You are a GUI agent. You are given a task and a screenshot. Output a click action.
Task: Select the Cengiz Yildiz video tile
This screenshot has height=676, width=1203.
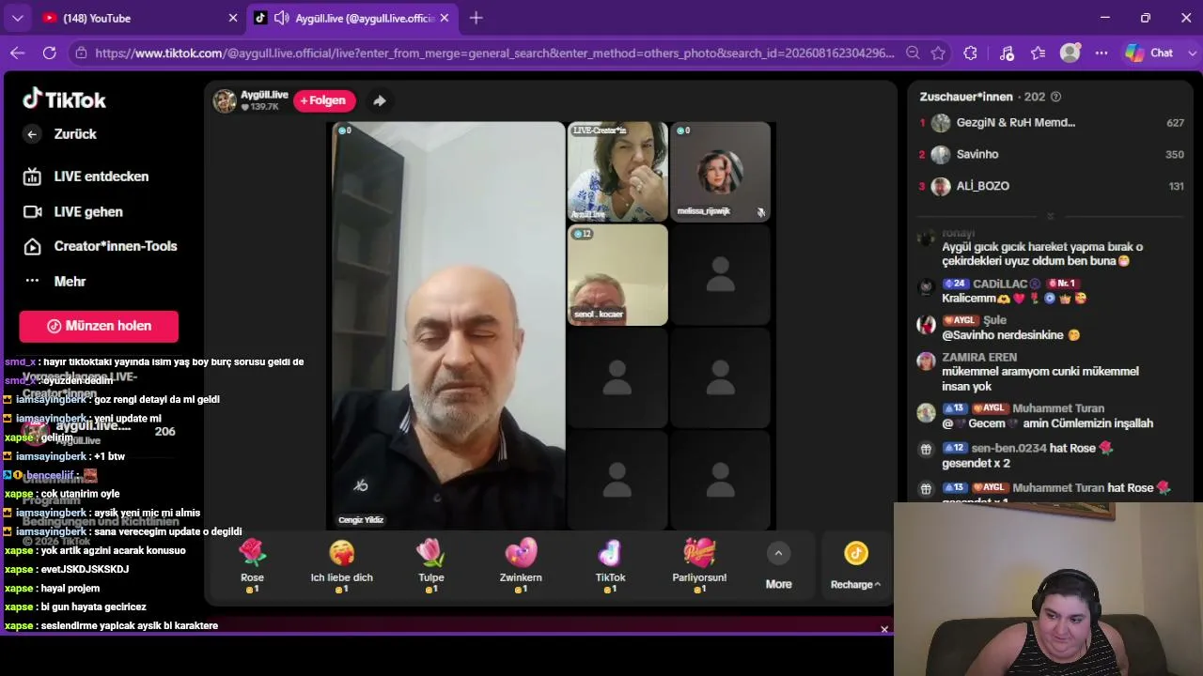tap(448, 326)
